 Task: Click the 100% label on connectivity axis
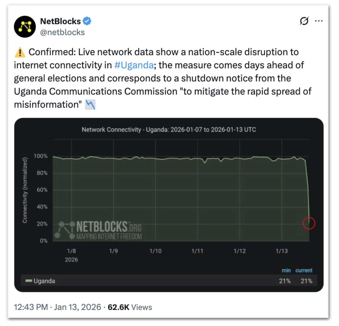(x=41, y=156)
